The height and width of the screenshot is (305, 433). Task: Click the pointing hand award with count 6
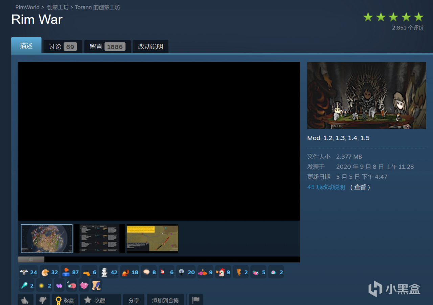90,272
